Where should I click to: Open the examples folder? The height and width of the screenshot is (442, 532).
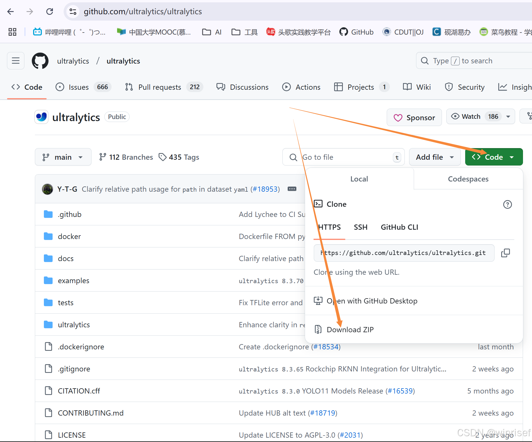[74, 281]
